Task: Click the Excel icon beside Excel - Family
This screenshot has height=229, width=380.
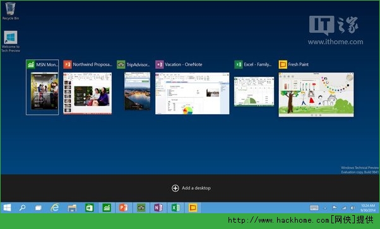Action: (x=239, y=64)
